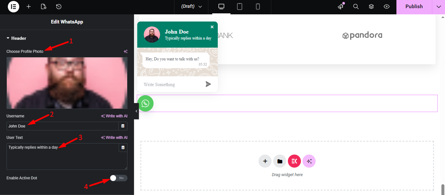Open the Elementor logo menu

13,7
